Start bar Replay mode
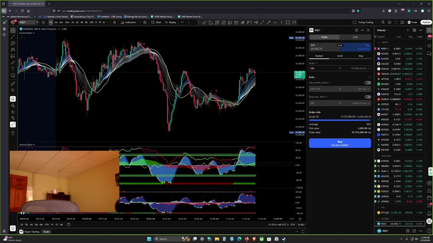The width and height of the screenshot is (433, 243). pos(171,22)
